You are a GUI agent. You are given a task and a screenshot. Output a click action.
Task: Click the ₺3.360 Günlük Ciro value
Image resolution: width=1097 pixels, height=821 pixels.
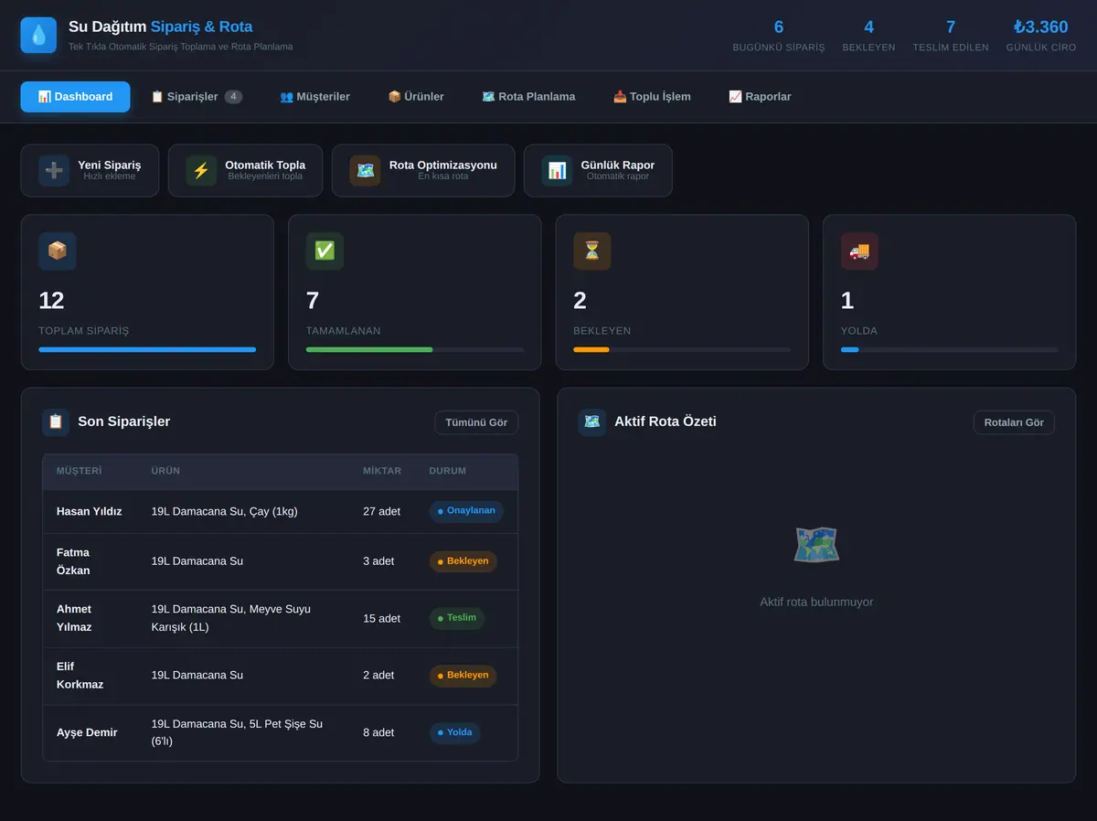click(x=1041, y=27)
